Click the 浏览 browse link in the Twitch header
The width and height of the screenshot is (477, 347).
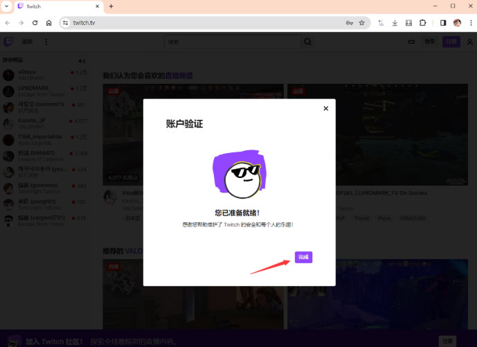[27, 42]
